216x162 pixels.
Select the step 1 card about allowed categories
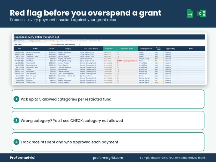(108, 99)
